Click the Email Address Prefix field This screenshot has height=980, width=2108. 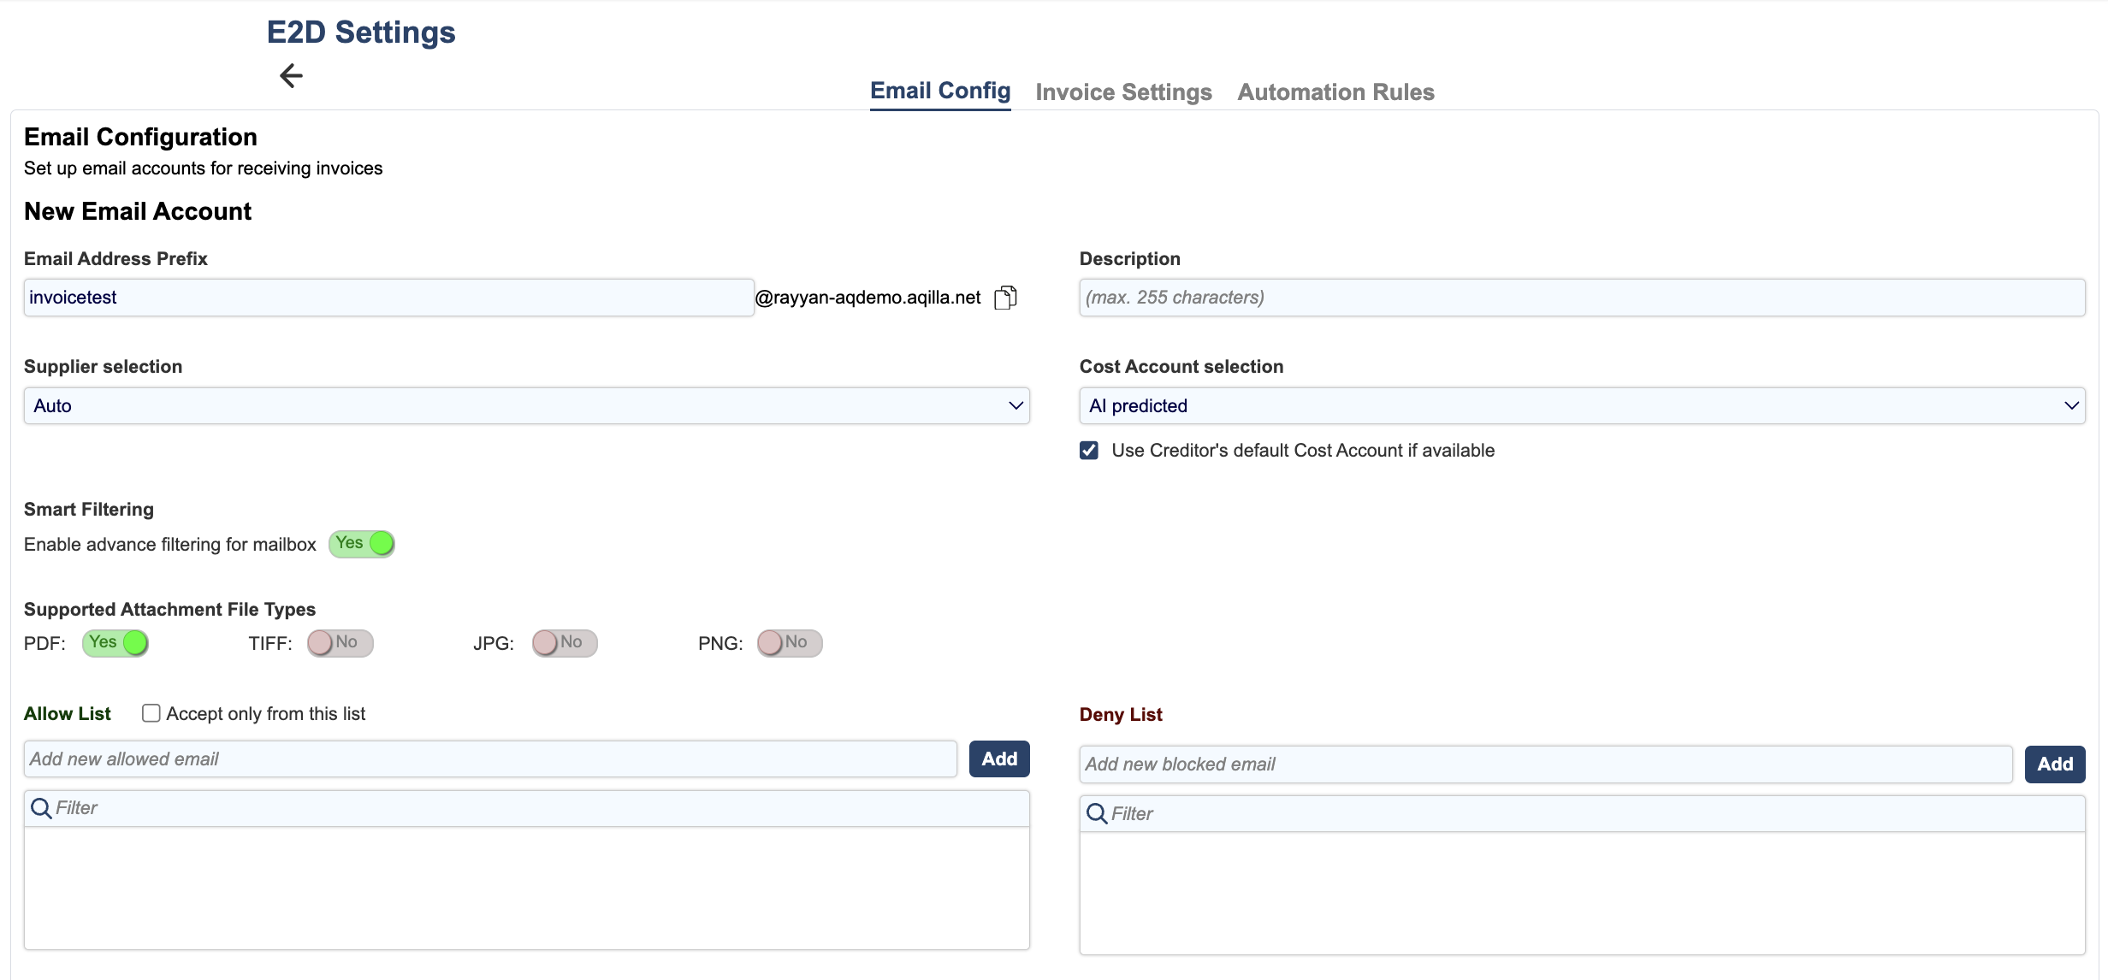[388, 298]
